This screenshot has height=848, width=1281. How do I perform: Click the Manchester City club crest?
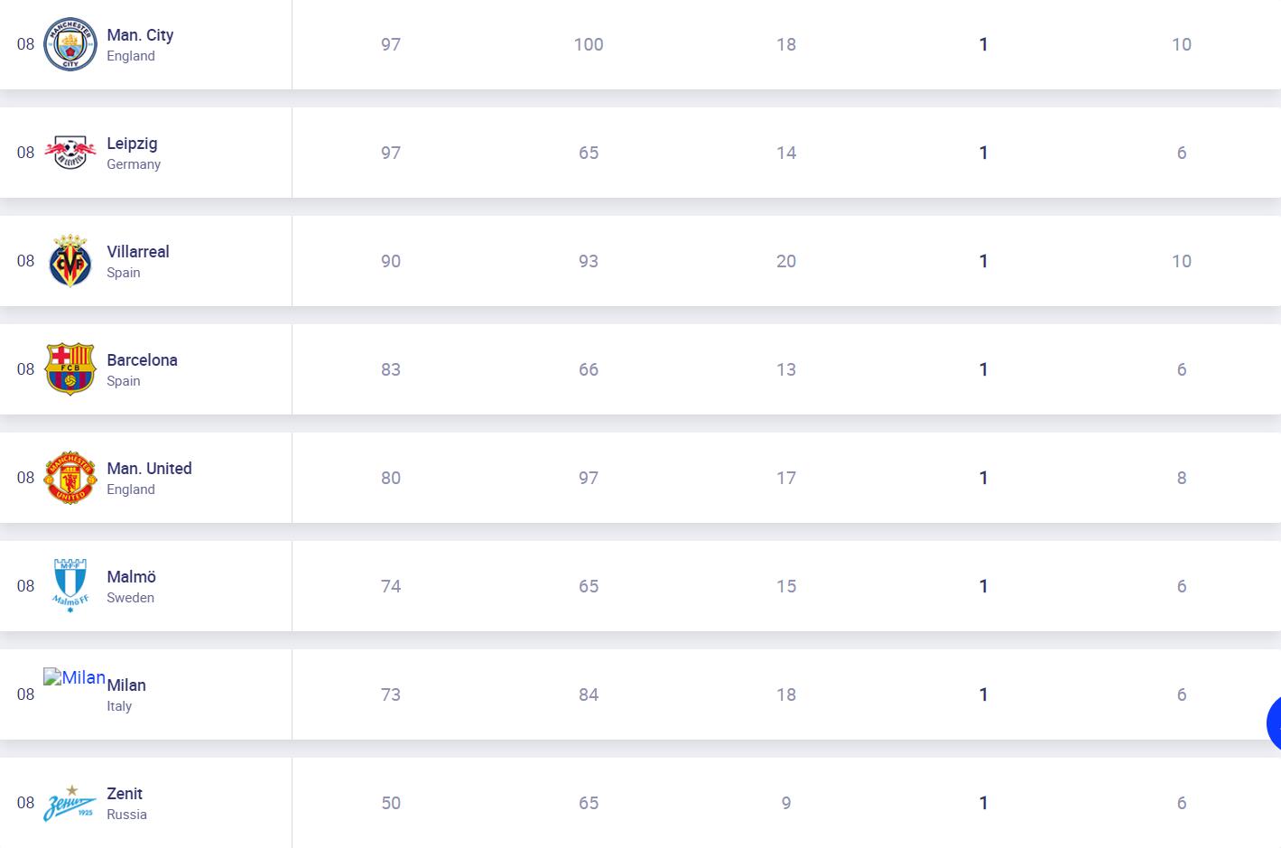coord(70,44)
